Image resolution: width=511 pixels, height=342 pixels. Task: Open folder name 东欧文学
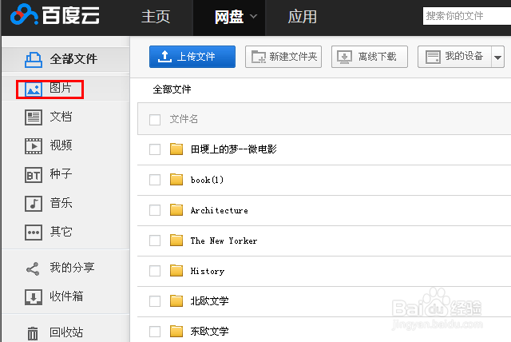(209, 332)
